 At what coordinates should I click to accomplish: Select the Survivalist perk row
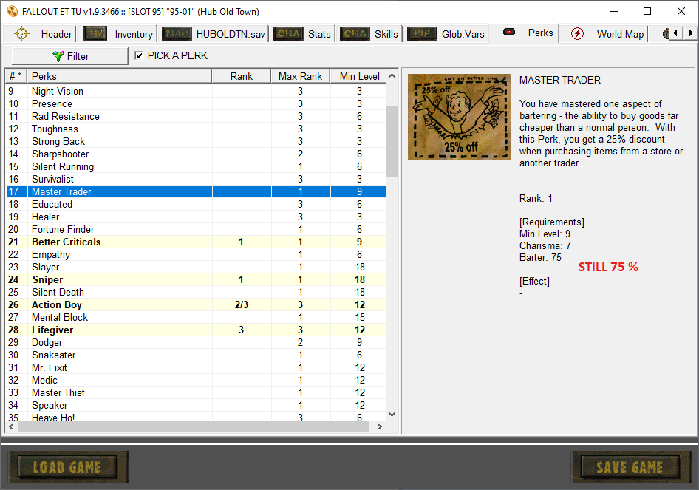196,179
